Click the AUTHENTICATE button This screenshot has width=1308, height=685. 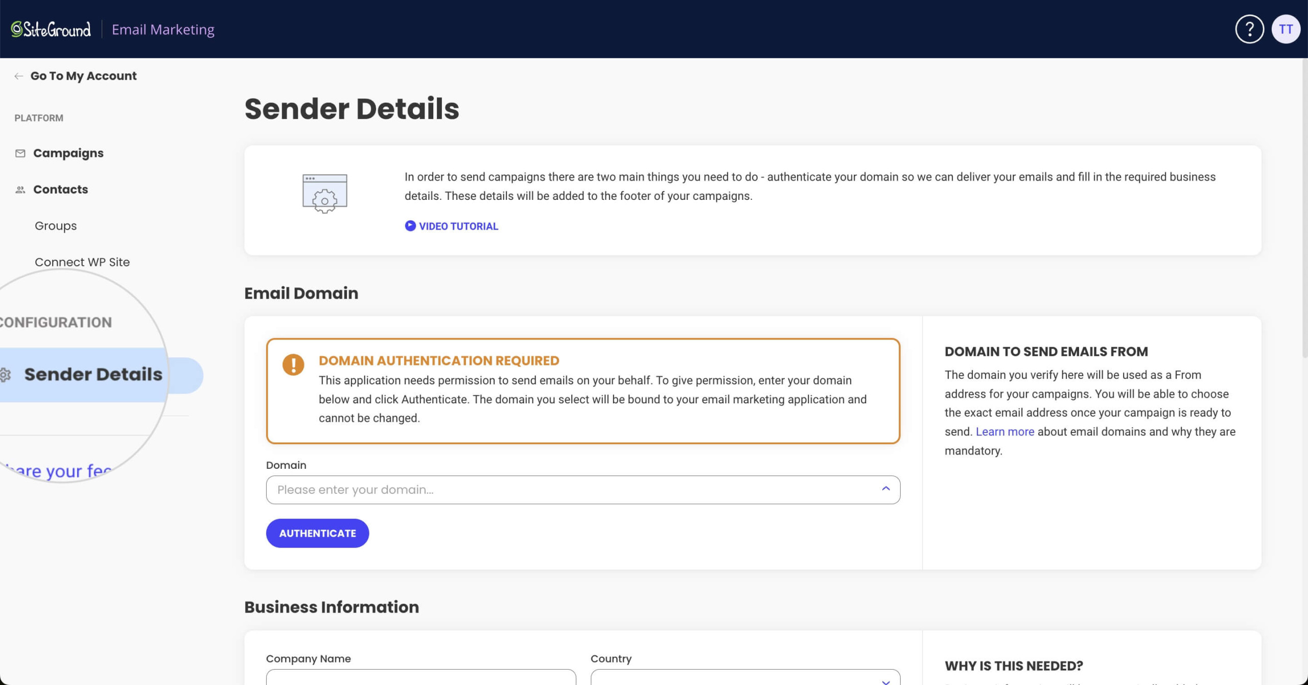click(x=317, y=533)
